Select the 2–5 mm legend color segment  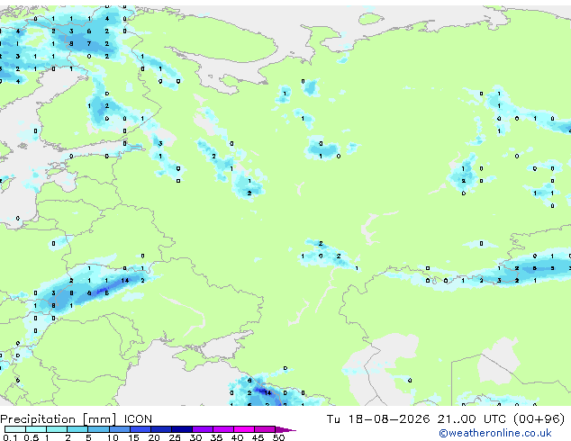pos(77,429)
